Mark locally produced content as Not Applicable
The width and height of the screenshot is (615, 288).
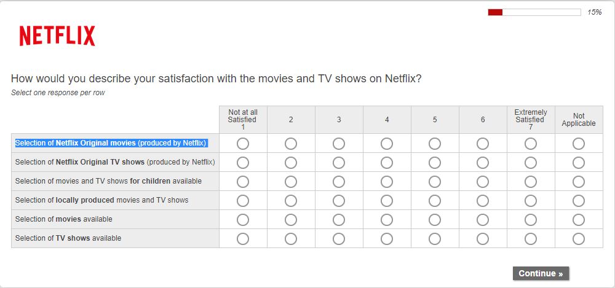[x=579, y=201]
